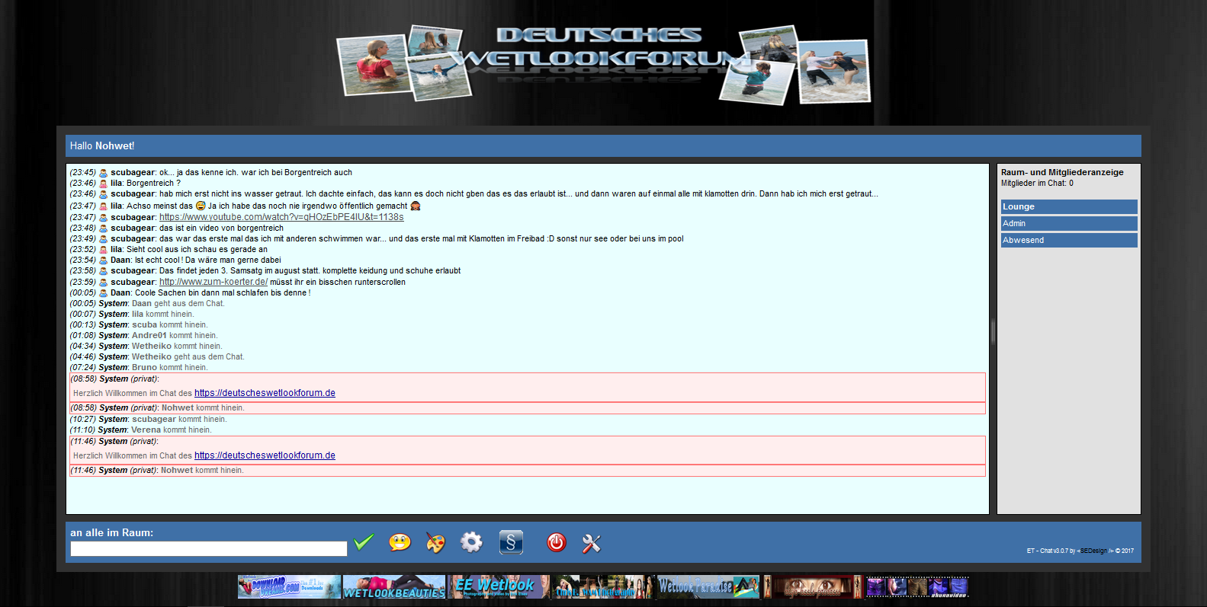This screenshot has width=1207, height=607.
Task: Open the smiley emoticon picker
Action: tap(400, 542)
